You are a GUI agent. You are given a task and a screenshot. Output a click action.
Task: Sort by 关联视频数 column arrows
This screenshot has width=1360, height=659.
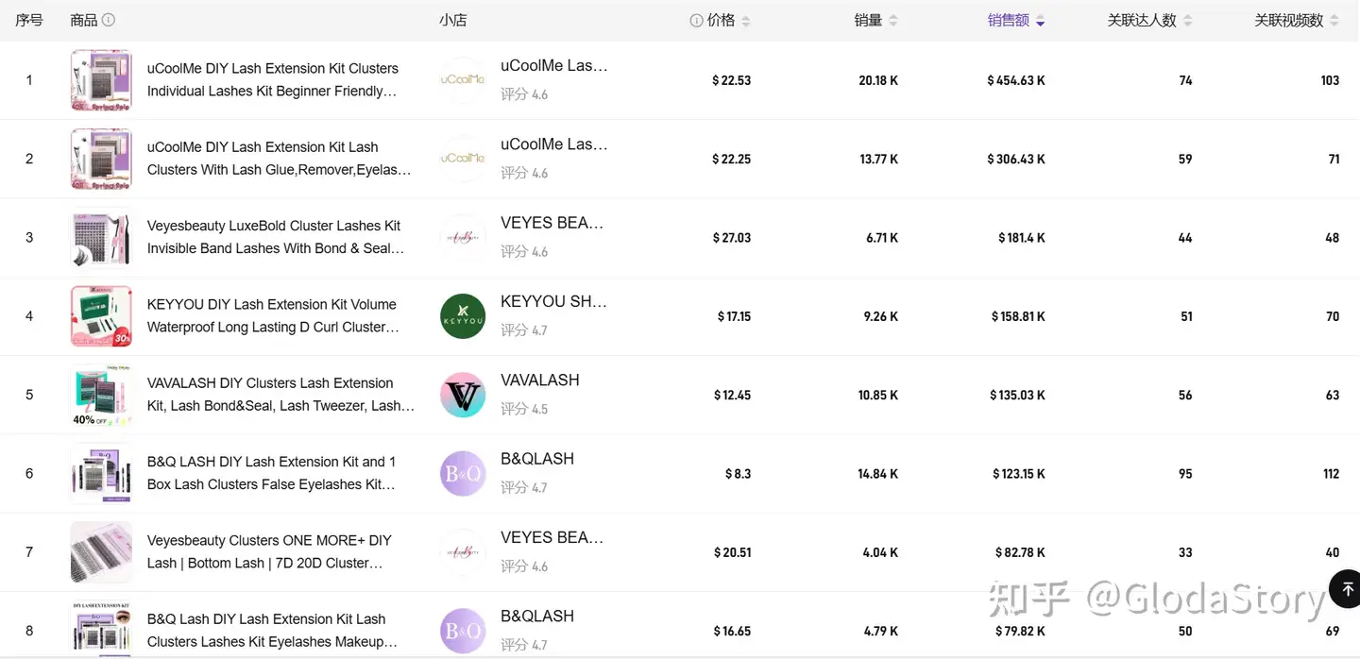point(1334,21)
